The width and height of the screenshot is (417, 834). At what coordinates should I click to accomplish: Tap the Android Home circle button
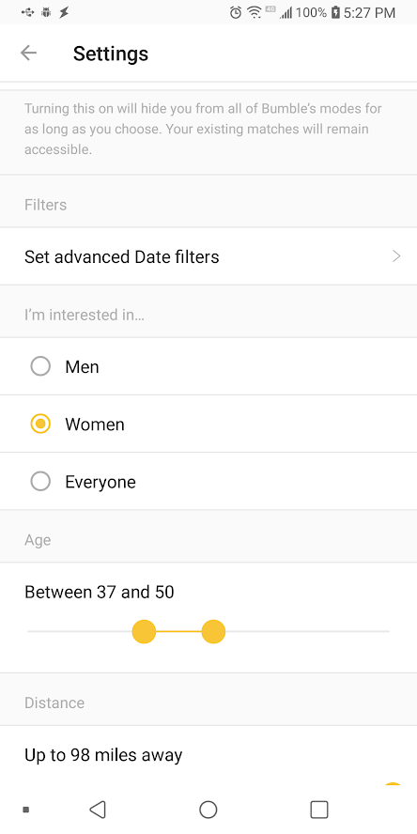(x=208, y=809)
